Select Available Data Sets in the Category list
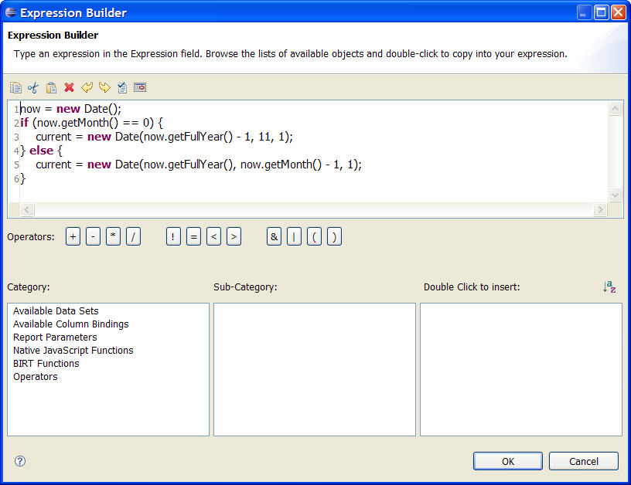The height and width of the screenshot is (485, 631). [x=54, y=310]
